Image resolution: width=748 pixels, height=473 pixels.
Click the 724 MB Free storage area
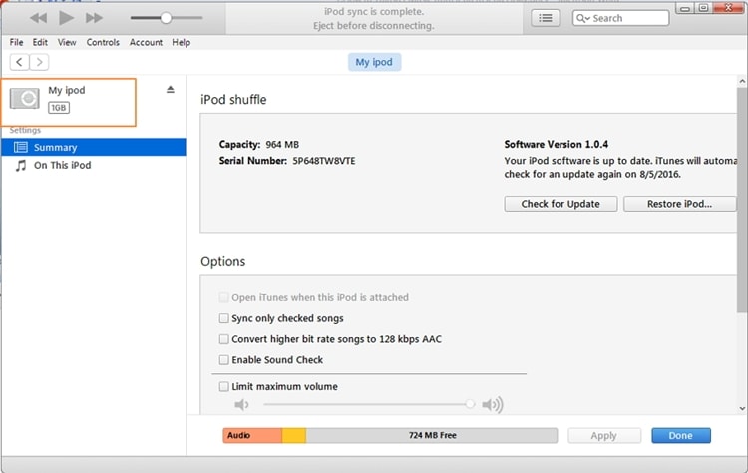pos(432,435)
